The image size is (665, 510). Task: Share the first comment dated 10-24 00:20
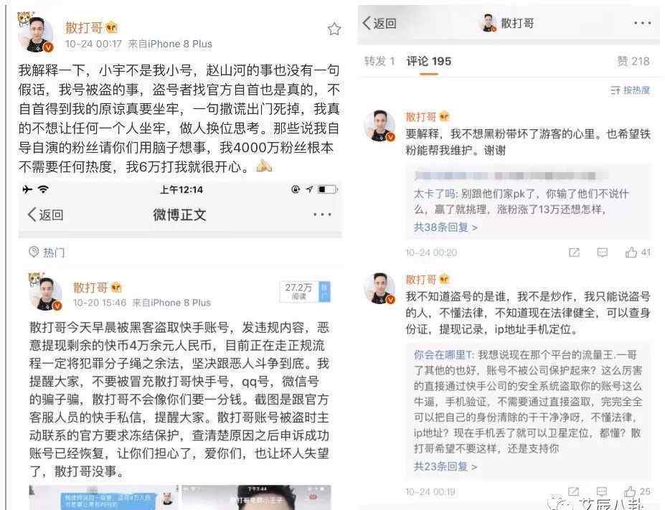[574, 252]
